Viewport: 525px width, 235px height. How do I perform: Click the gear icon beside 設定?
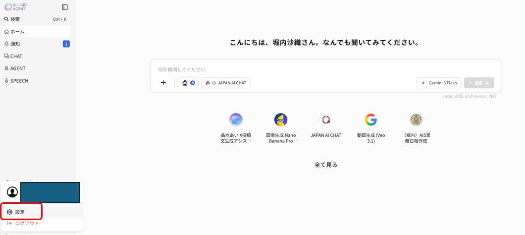pos(10,212)
